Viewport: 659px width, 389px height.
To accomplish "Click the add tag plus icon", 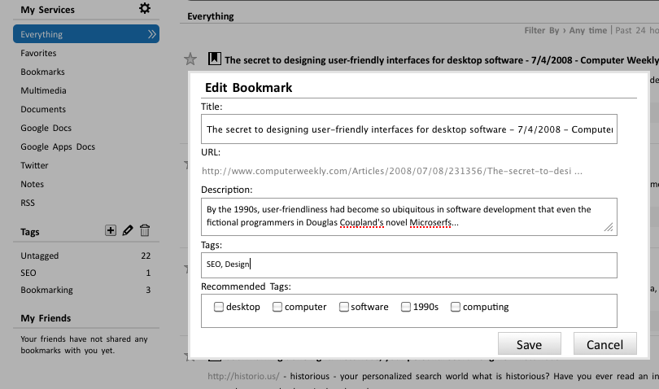I will pyautogui.click(x=111, y=230).
